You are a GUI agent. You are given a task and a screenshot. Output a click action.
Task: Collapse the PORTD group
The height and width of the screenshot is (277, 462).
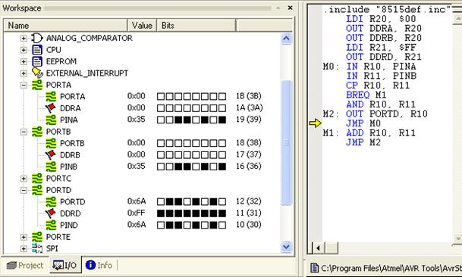tap(24, 190)
